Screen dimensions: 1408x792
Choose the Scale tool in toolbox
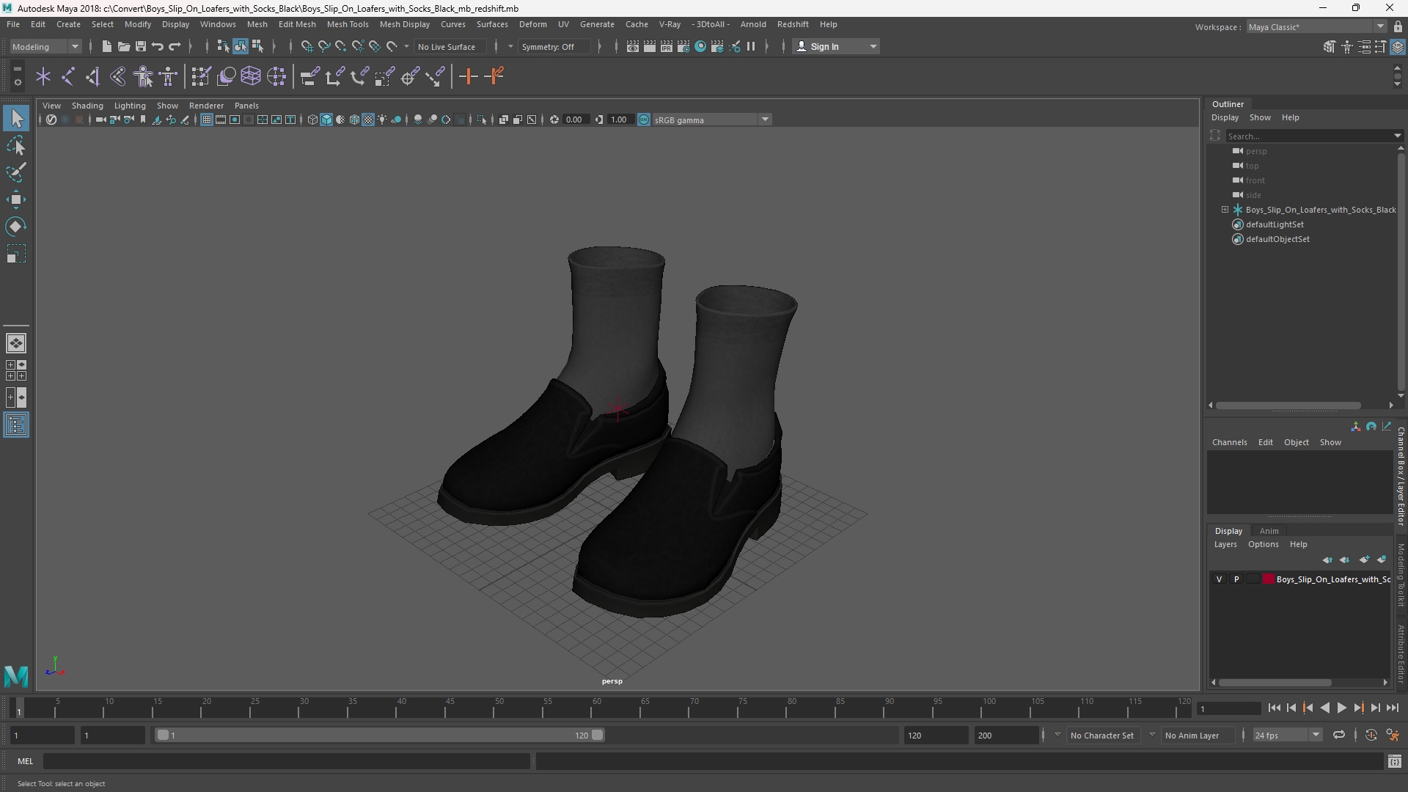click(x=16, y=254)
